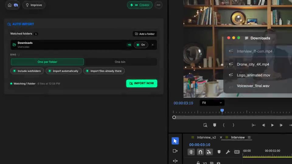Click the export frame icon in monitor controls
Screen dimensions: 292x164
coord(205,125)
